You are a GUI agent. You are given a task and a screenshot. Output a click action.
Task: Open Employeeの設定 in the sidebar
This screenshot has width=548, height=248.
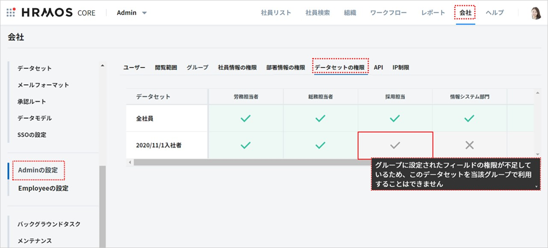[x=43, y=188]
